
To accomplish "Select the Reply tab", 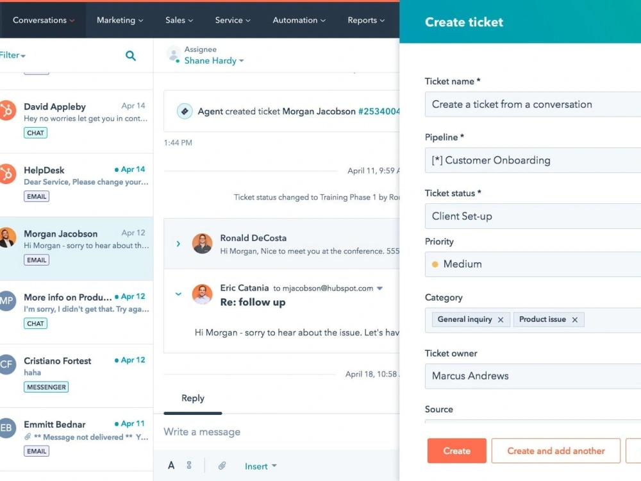I will [x=192, y=398].
